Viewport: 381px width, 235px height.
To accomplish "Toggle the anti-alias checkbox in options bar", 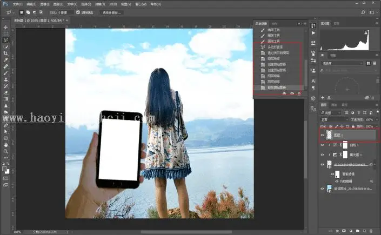I will 78,12.
